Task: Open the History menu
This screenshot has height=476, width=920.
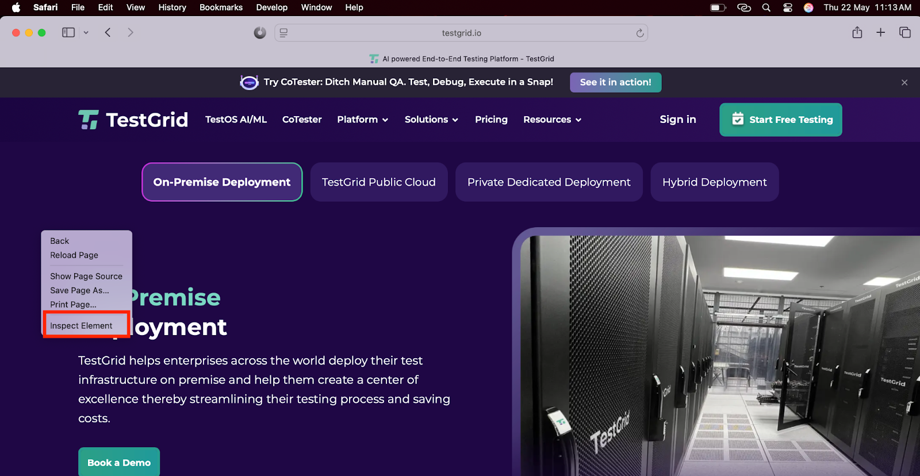Action: tap(172, 7)
